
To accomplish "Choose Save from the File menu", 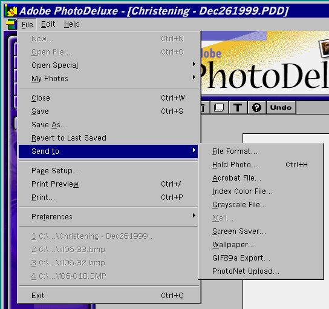I will 108,111.
